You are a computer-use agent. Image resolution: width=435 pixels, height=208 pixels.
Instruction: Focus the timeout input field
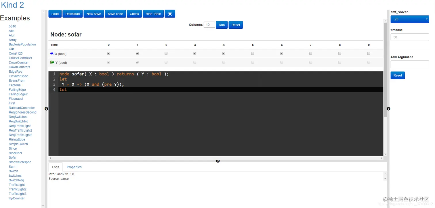coord(410,37)
